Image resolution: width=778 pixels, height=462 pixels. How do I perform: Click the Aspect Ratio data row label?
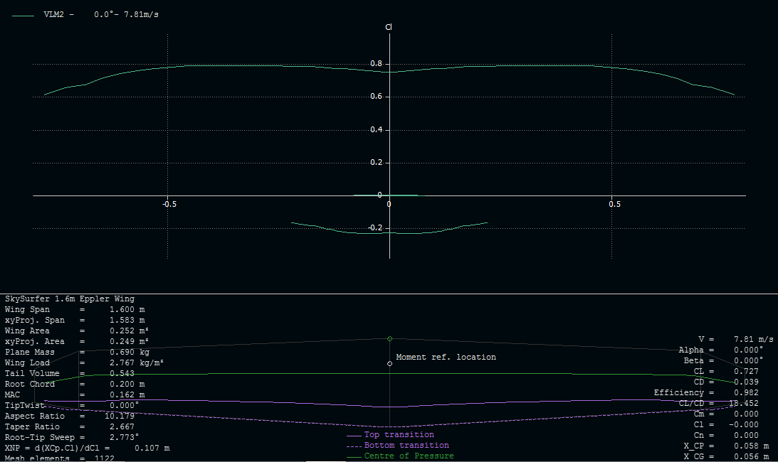coord(34,416)
